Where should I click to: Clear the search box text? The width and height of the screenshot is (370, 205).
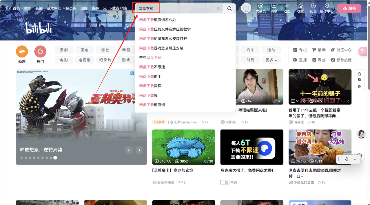pyautogui.click(x=218, y=9)
